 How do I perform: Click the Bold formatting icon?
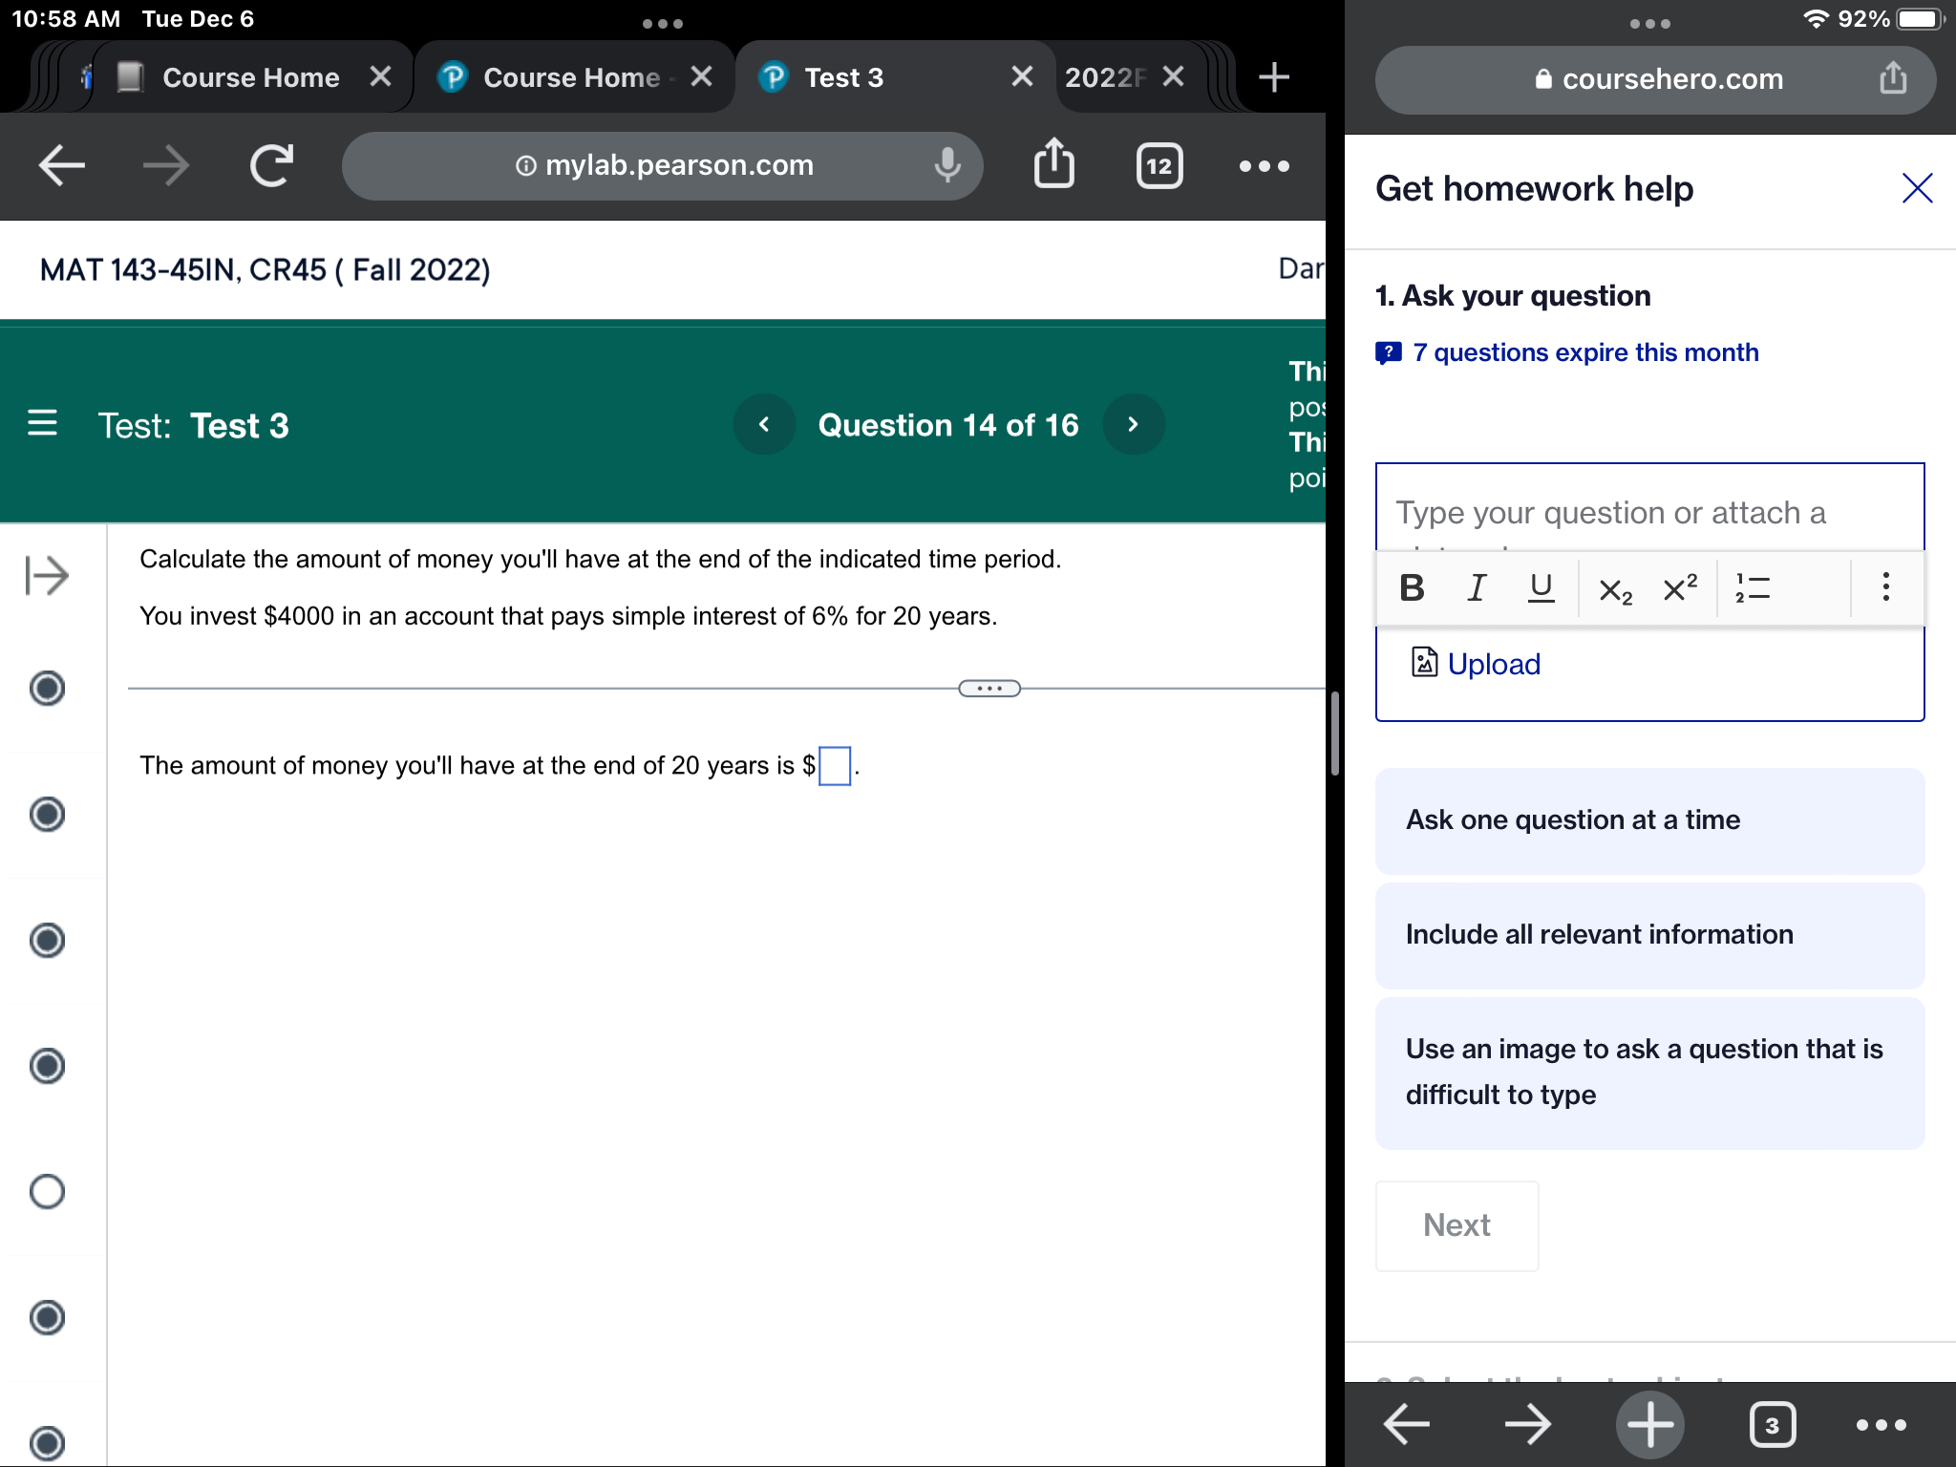(1412, 587)
